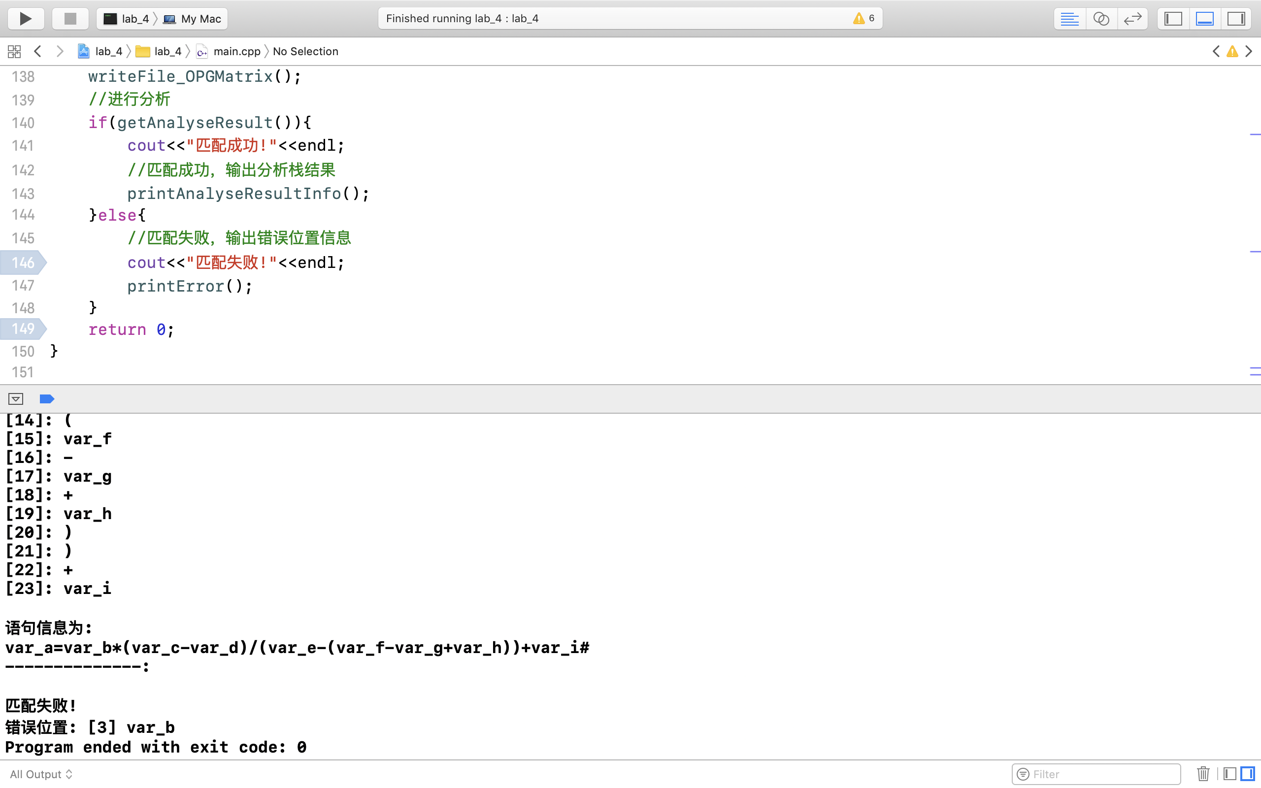Show the Assistant editor
The width and height of the screenshot is (1261, 788).
[x=1101, y=19]
